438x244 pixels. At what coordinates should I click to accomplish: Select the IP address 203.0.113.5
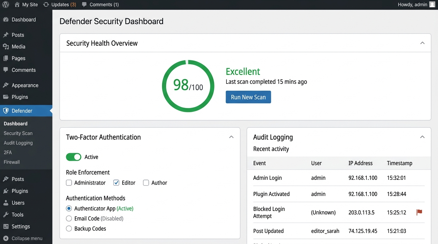[361, 212]
